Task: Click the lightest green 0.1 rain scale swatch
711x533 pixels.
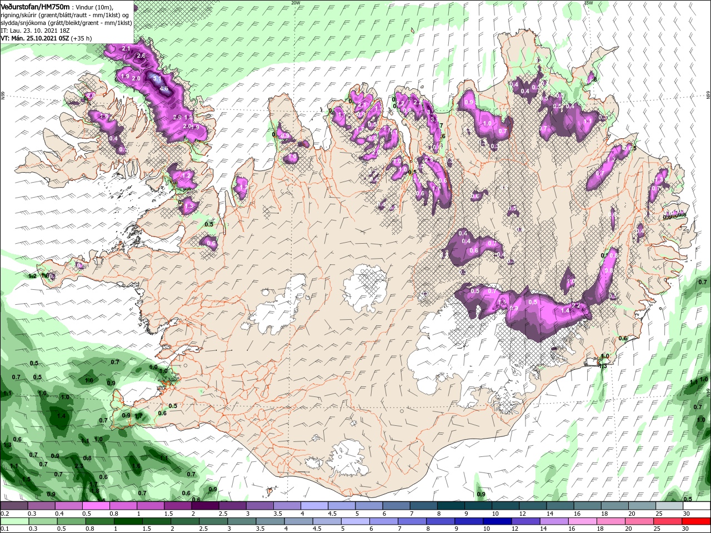Action: point(14,521)
